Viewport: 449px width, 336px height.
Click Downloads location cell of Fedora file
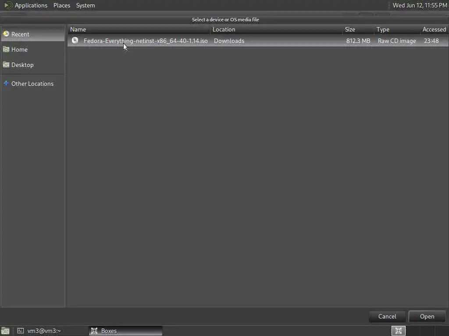229,41
